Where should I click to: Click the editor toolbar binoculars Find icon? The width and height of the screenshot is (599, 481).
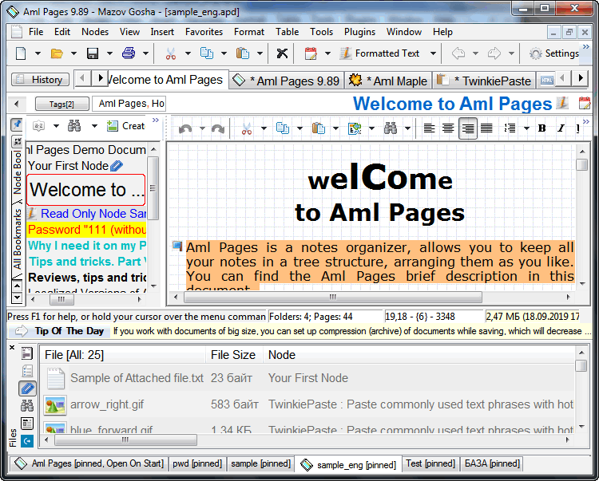(391, 128)
